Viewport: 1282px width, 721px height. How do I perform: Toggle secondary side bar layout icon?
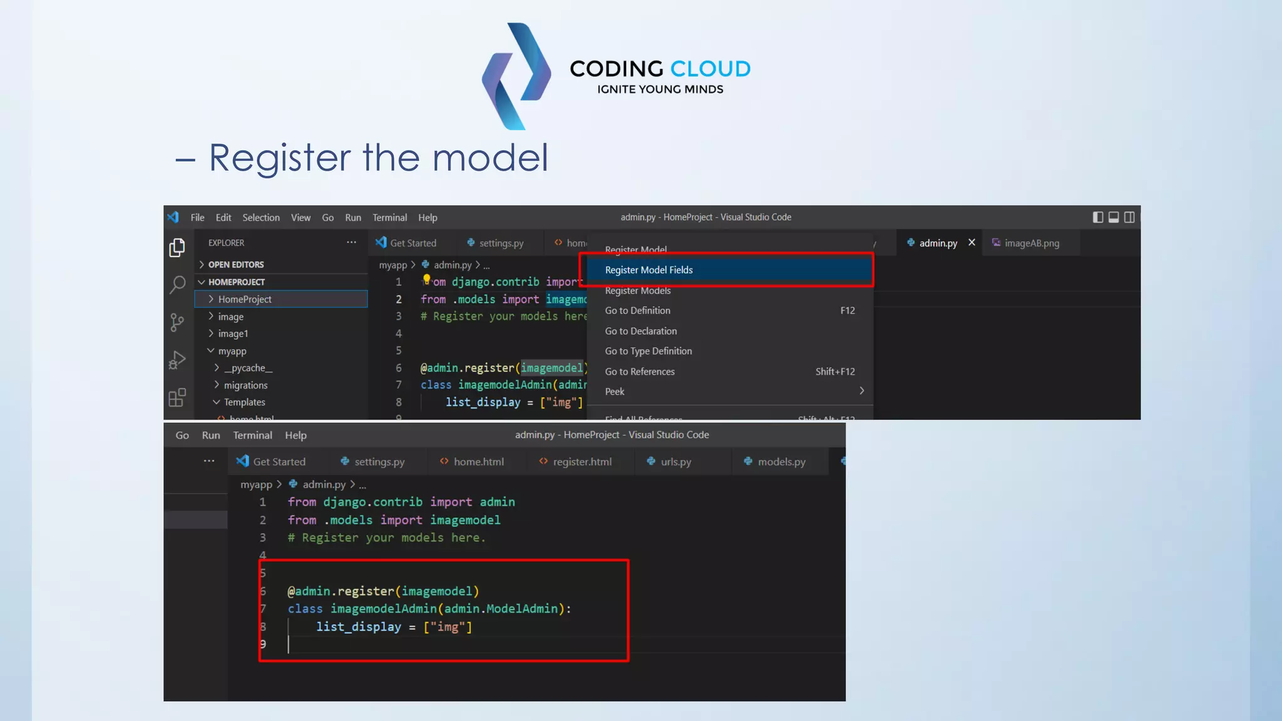1129,217
